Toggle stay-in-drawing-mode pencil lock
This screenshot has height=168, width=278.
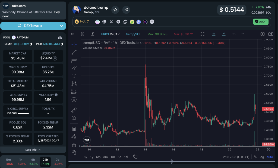74,137
